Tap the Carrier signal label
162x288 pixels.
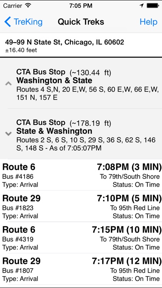point(13,6)
